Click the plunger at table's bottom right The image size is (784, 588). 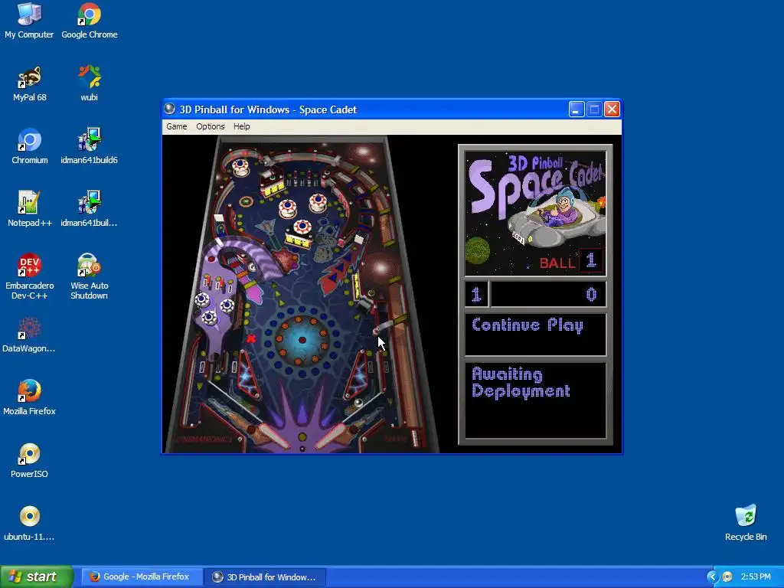tap(414, 437)
